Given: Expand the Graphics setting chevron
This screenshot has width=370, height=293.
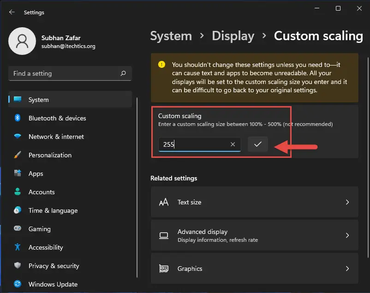Looking at the screenshot, I should click(347, 269).
